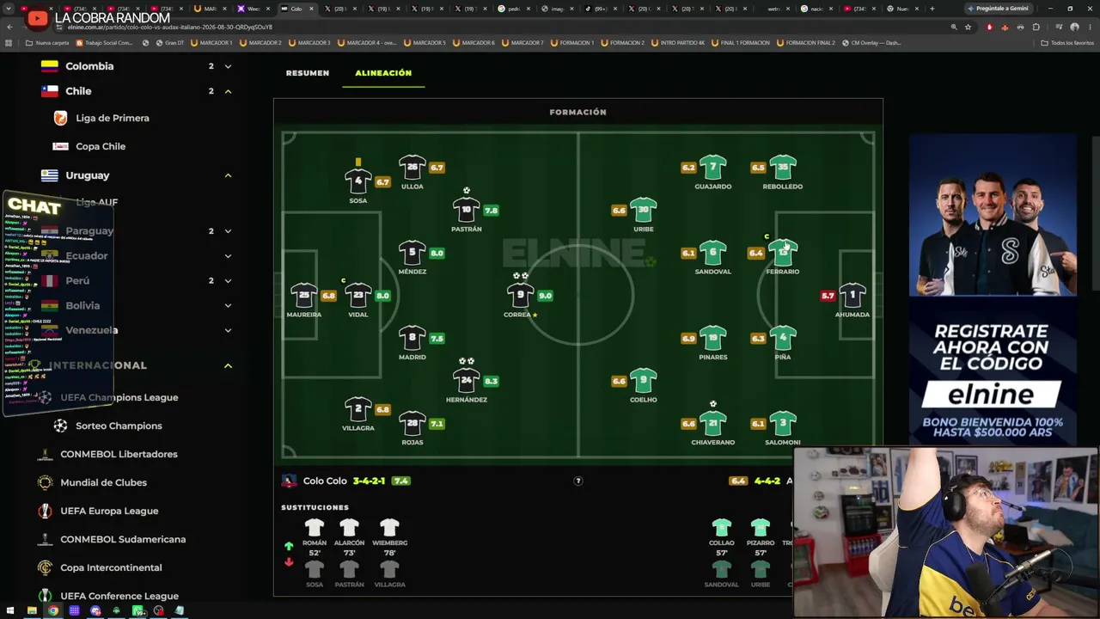Open Piña's number 4 shirt
Screen dimensions: 1100x619
click(783, 338)
